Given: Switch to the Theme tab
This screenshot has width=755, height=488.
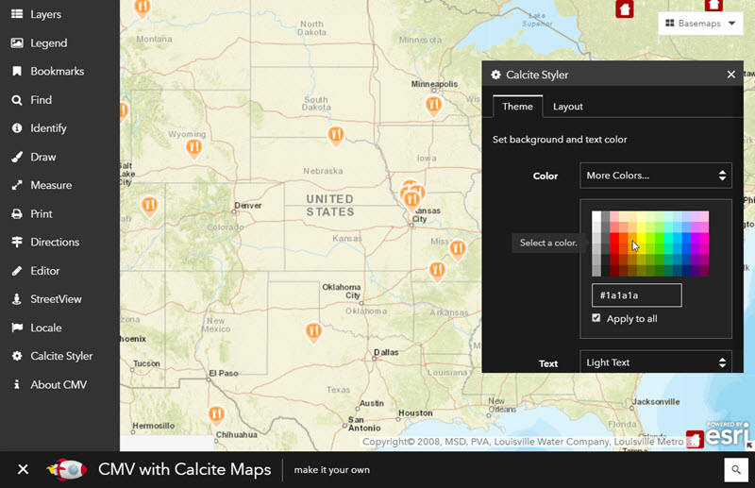Looking at the screenshot, I should pyautogui.click(x=517, y=107).
